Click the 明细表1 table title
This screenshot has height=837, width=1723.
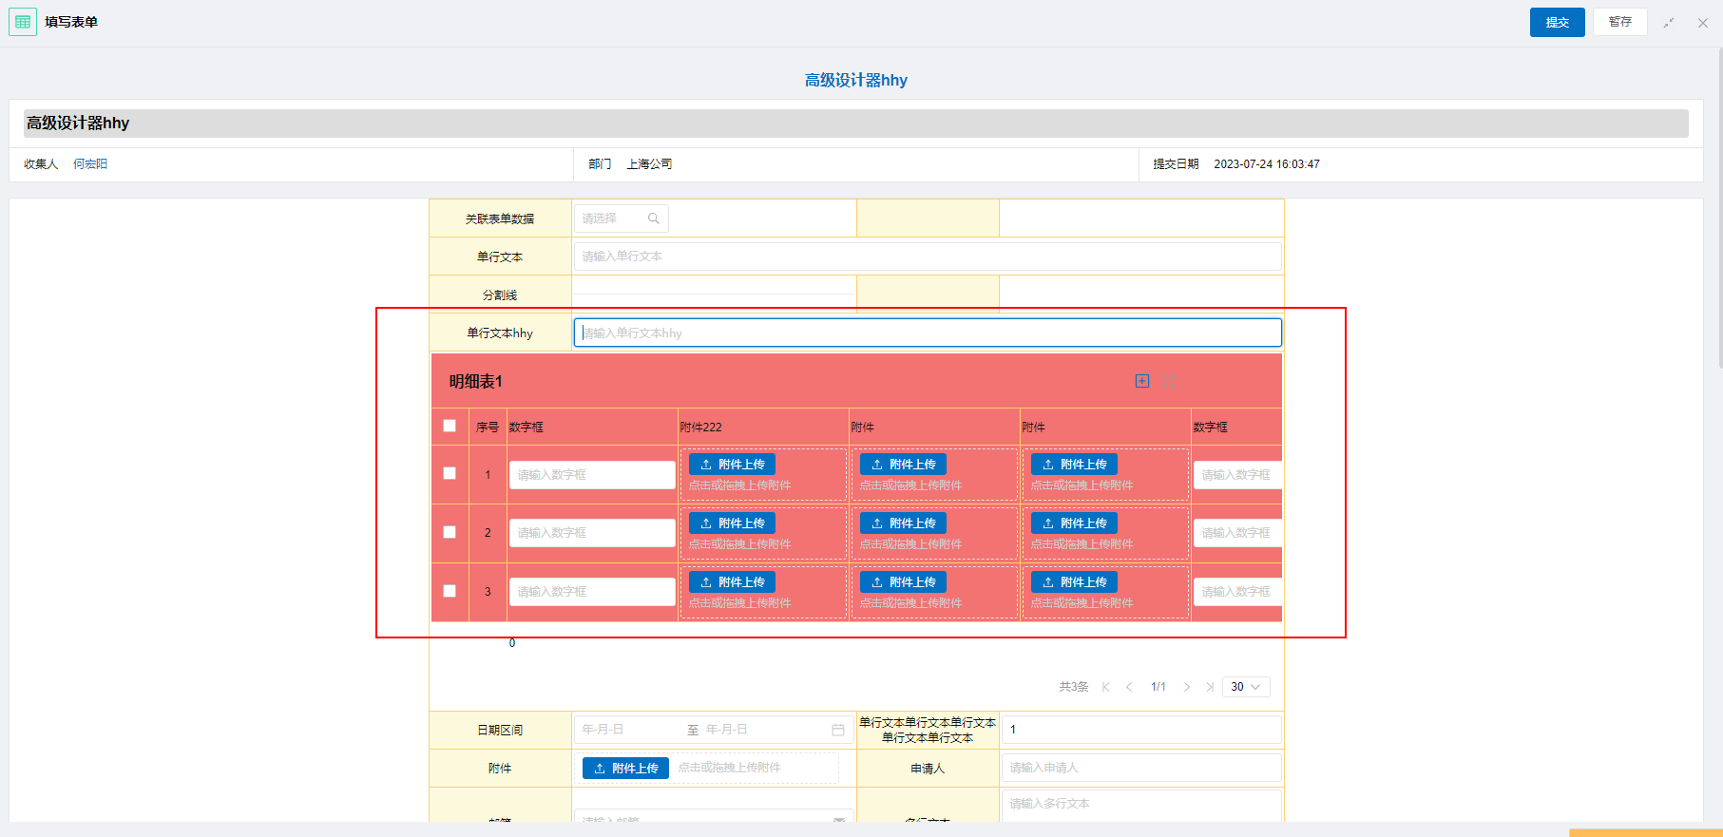(475, 381)
